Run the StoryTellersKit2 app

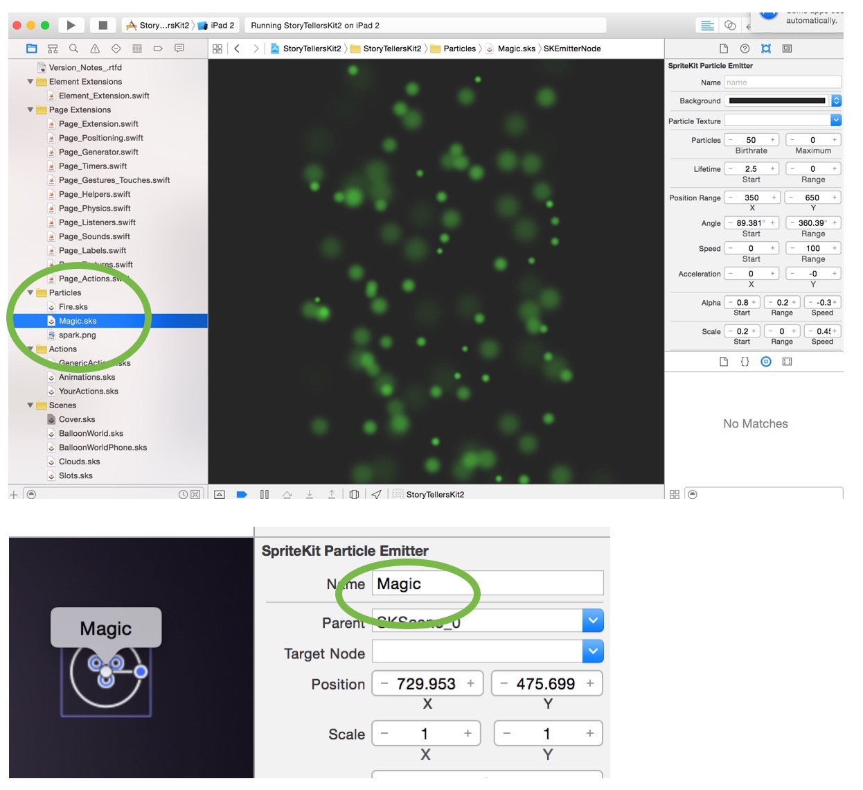[x=71, y=25]
